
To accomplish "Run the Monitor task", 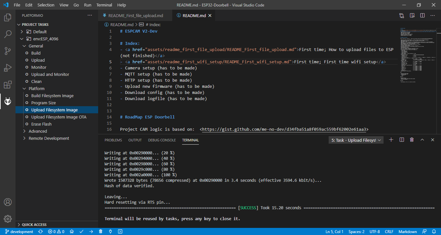I will tap(39, 67).
